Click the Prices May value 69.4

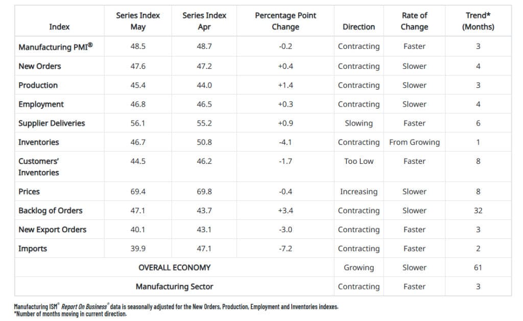(138, 191)
